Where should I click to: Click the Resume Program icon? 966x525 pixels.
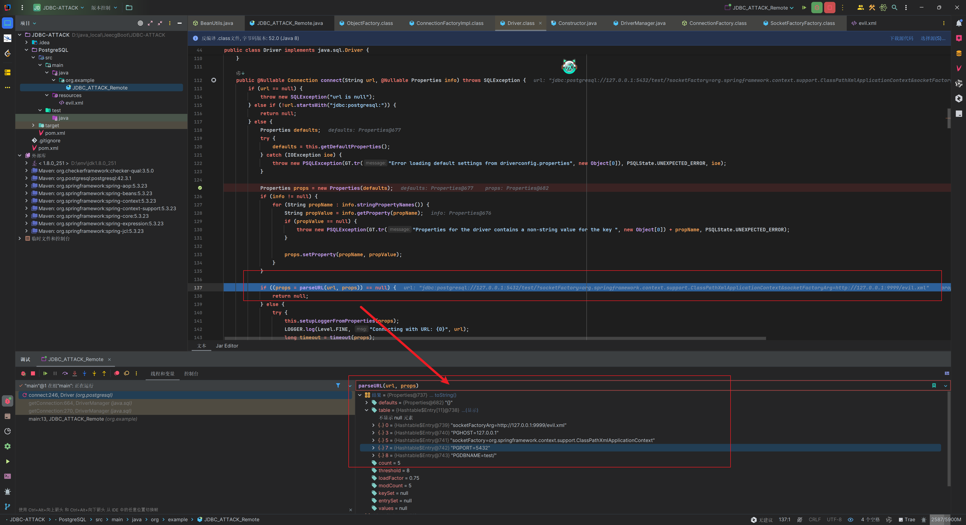click(45, 373)
